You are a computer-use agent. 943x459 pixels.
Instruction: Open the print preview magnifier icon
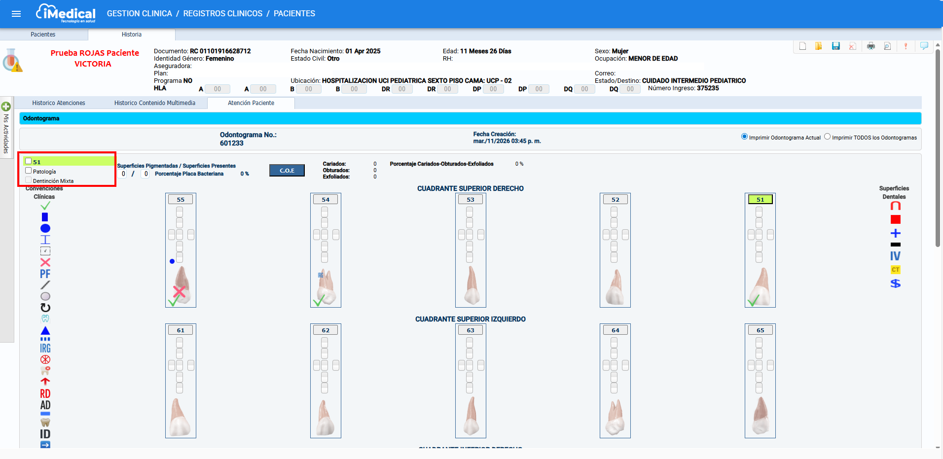(887, 46)
